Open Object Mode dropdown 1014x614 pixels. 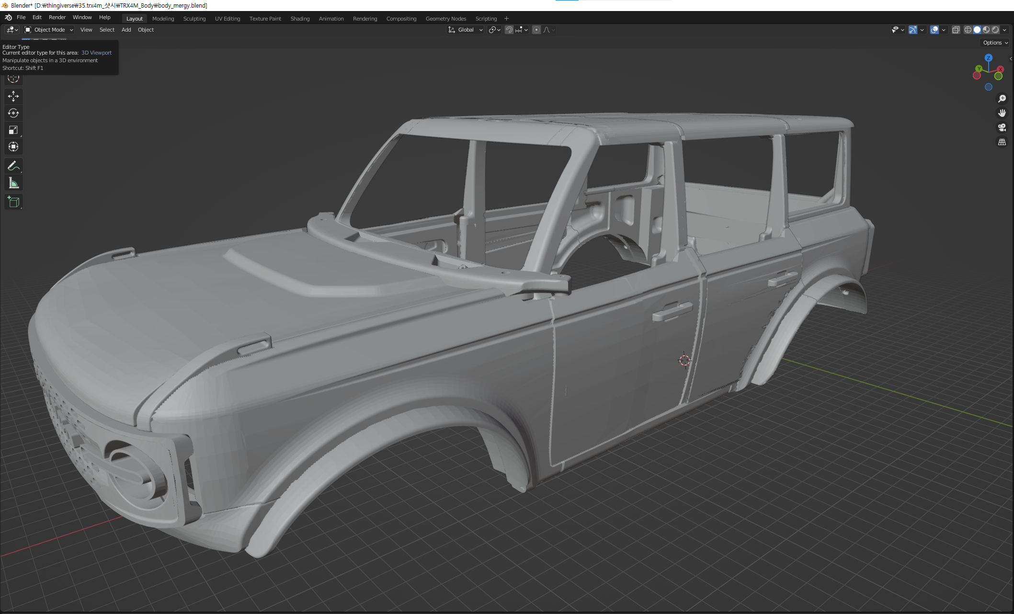49,30
